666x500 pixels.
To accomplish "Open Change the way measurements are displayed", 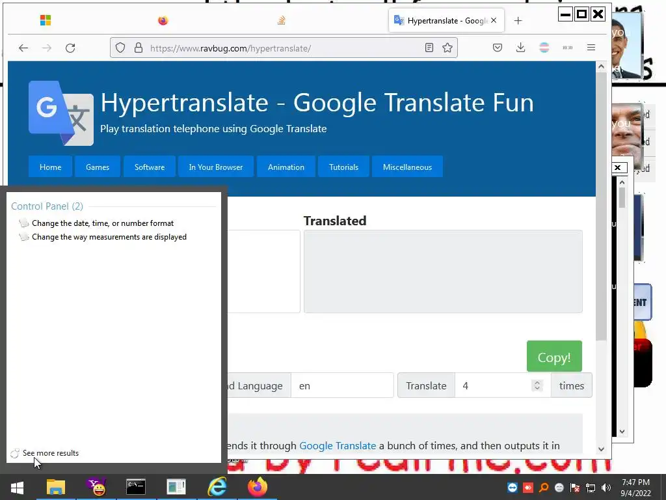I will (x=109, y=237).
